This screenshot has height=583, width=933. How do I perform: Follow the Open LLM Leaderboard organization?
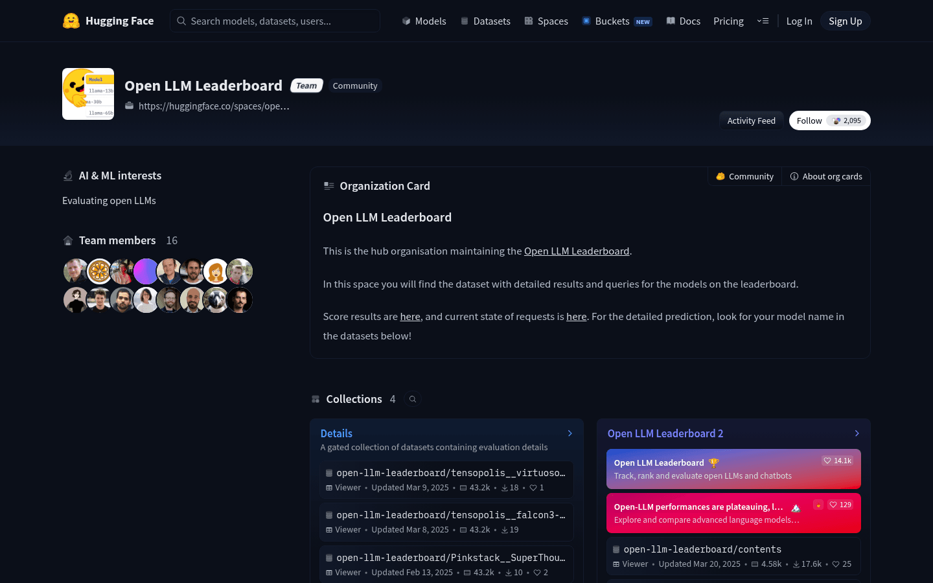click(x=809, y=120)
